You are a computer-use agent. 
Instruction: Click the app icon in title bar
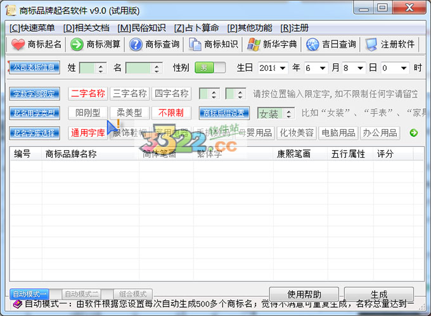click(x=11, y=11)
